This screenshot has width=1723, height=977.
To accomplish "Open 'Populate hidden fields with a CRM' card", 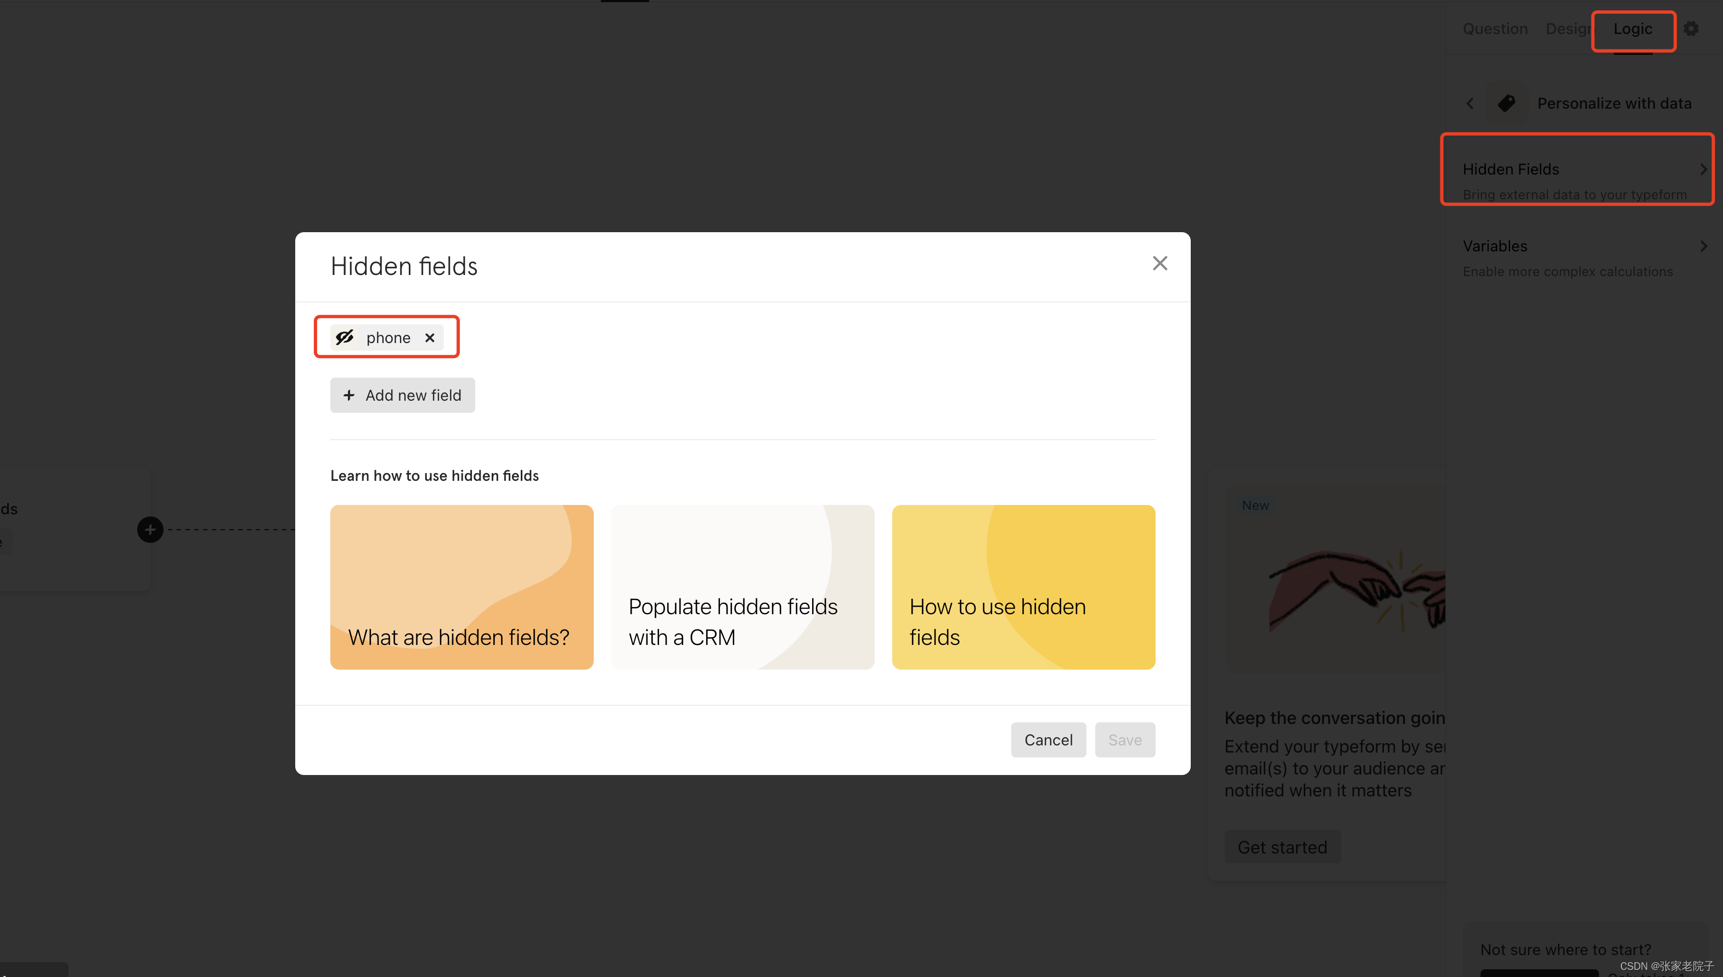I will pyautogui.click(x=742, y=587).
